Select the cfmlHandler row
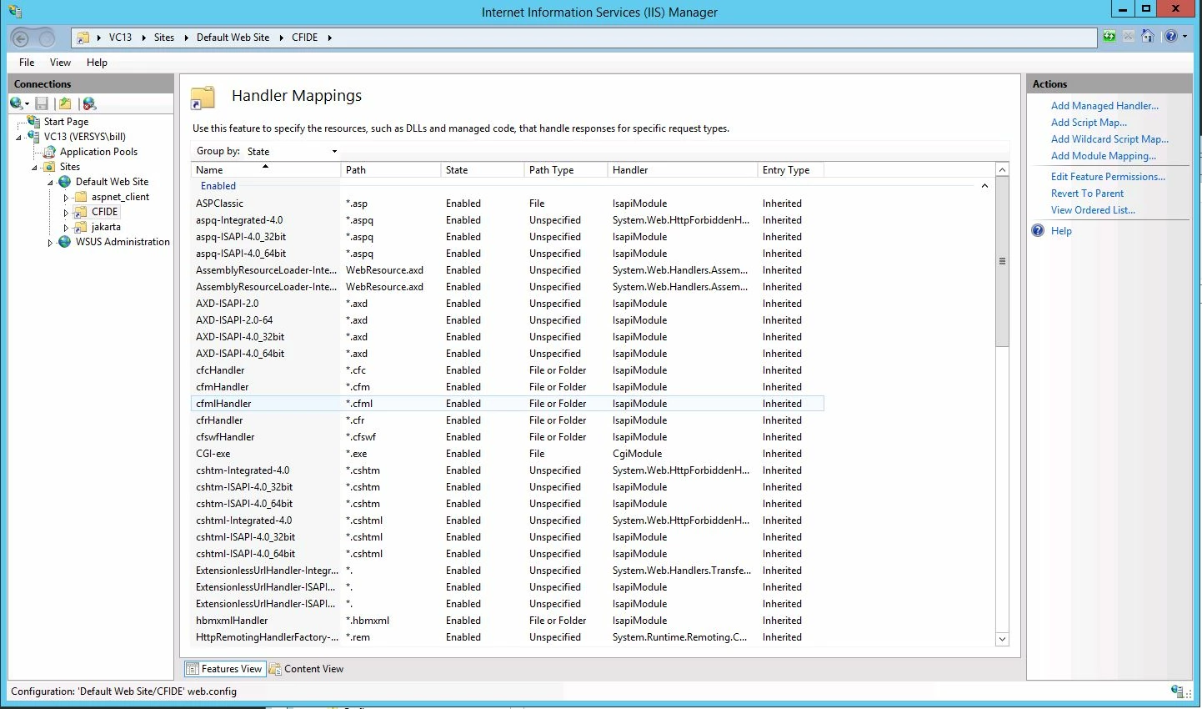The width and height of the screenshot is (1202, 709). tap(508, 403)
